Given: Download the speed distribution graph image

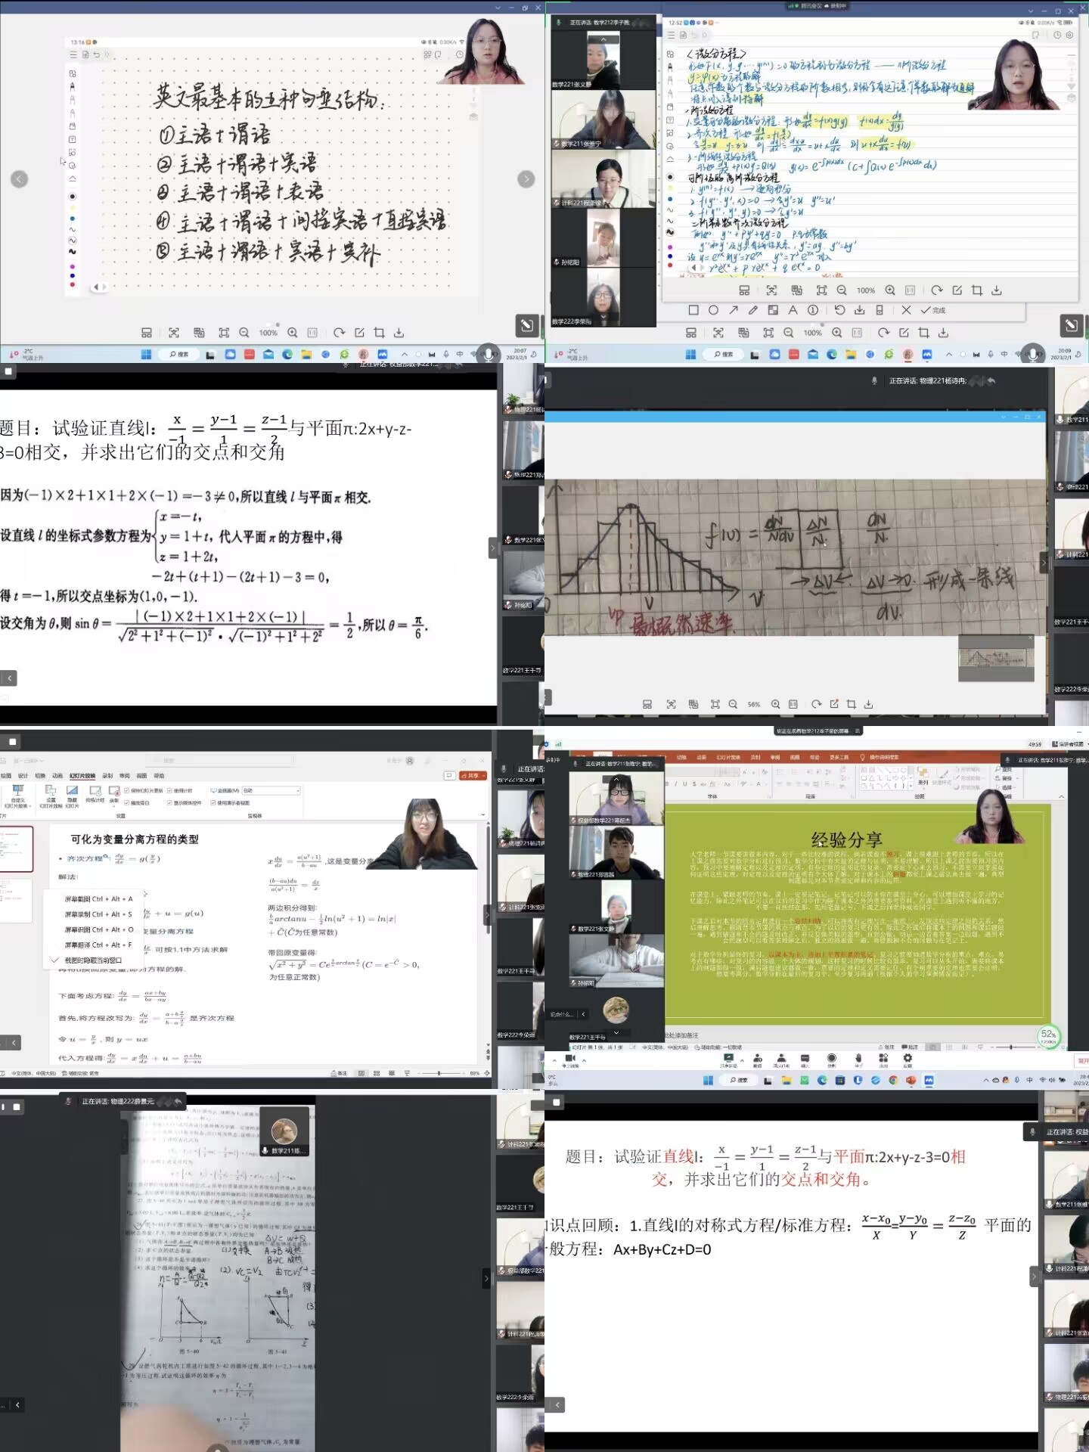Looking at the screenshot, I should point(868,704).
